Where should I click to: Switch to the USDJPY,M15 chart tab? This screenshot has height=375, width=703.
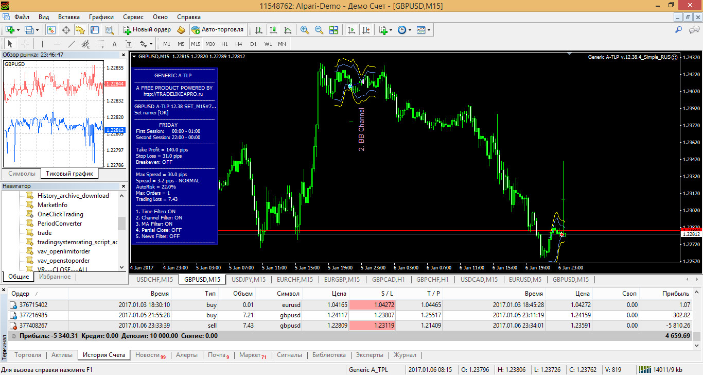(249, 280)
